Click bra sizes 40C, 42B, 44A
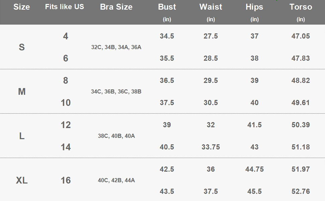This screenshot has height=201, width=325. coord(116,181)
